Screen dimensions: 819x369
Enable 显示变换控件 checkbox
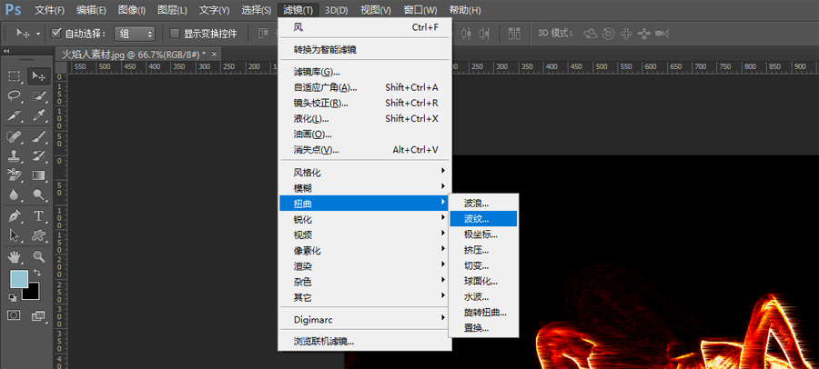[175, 34]
